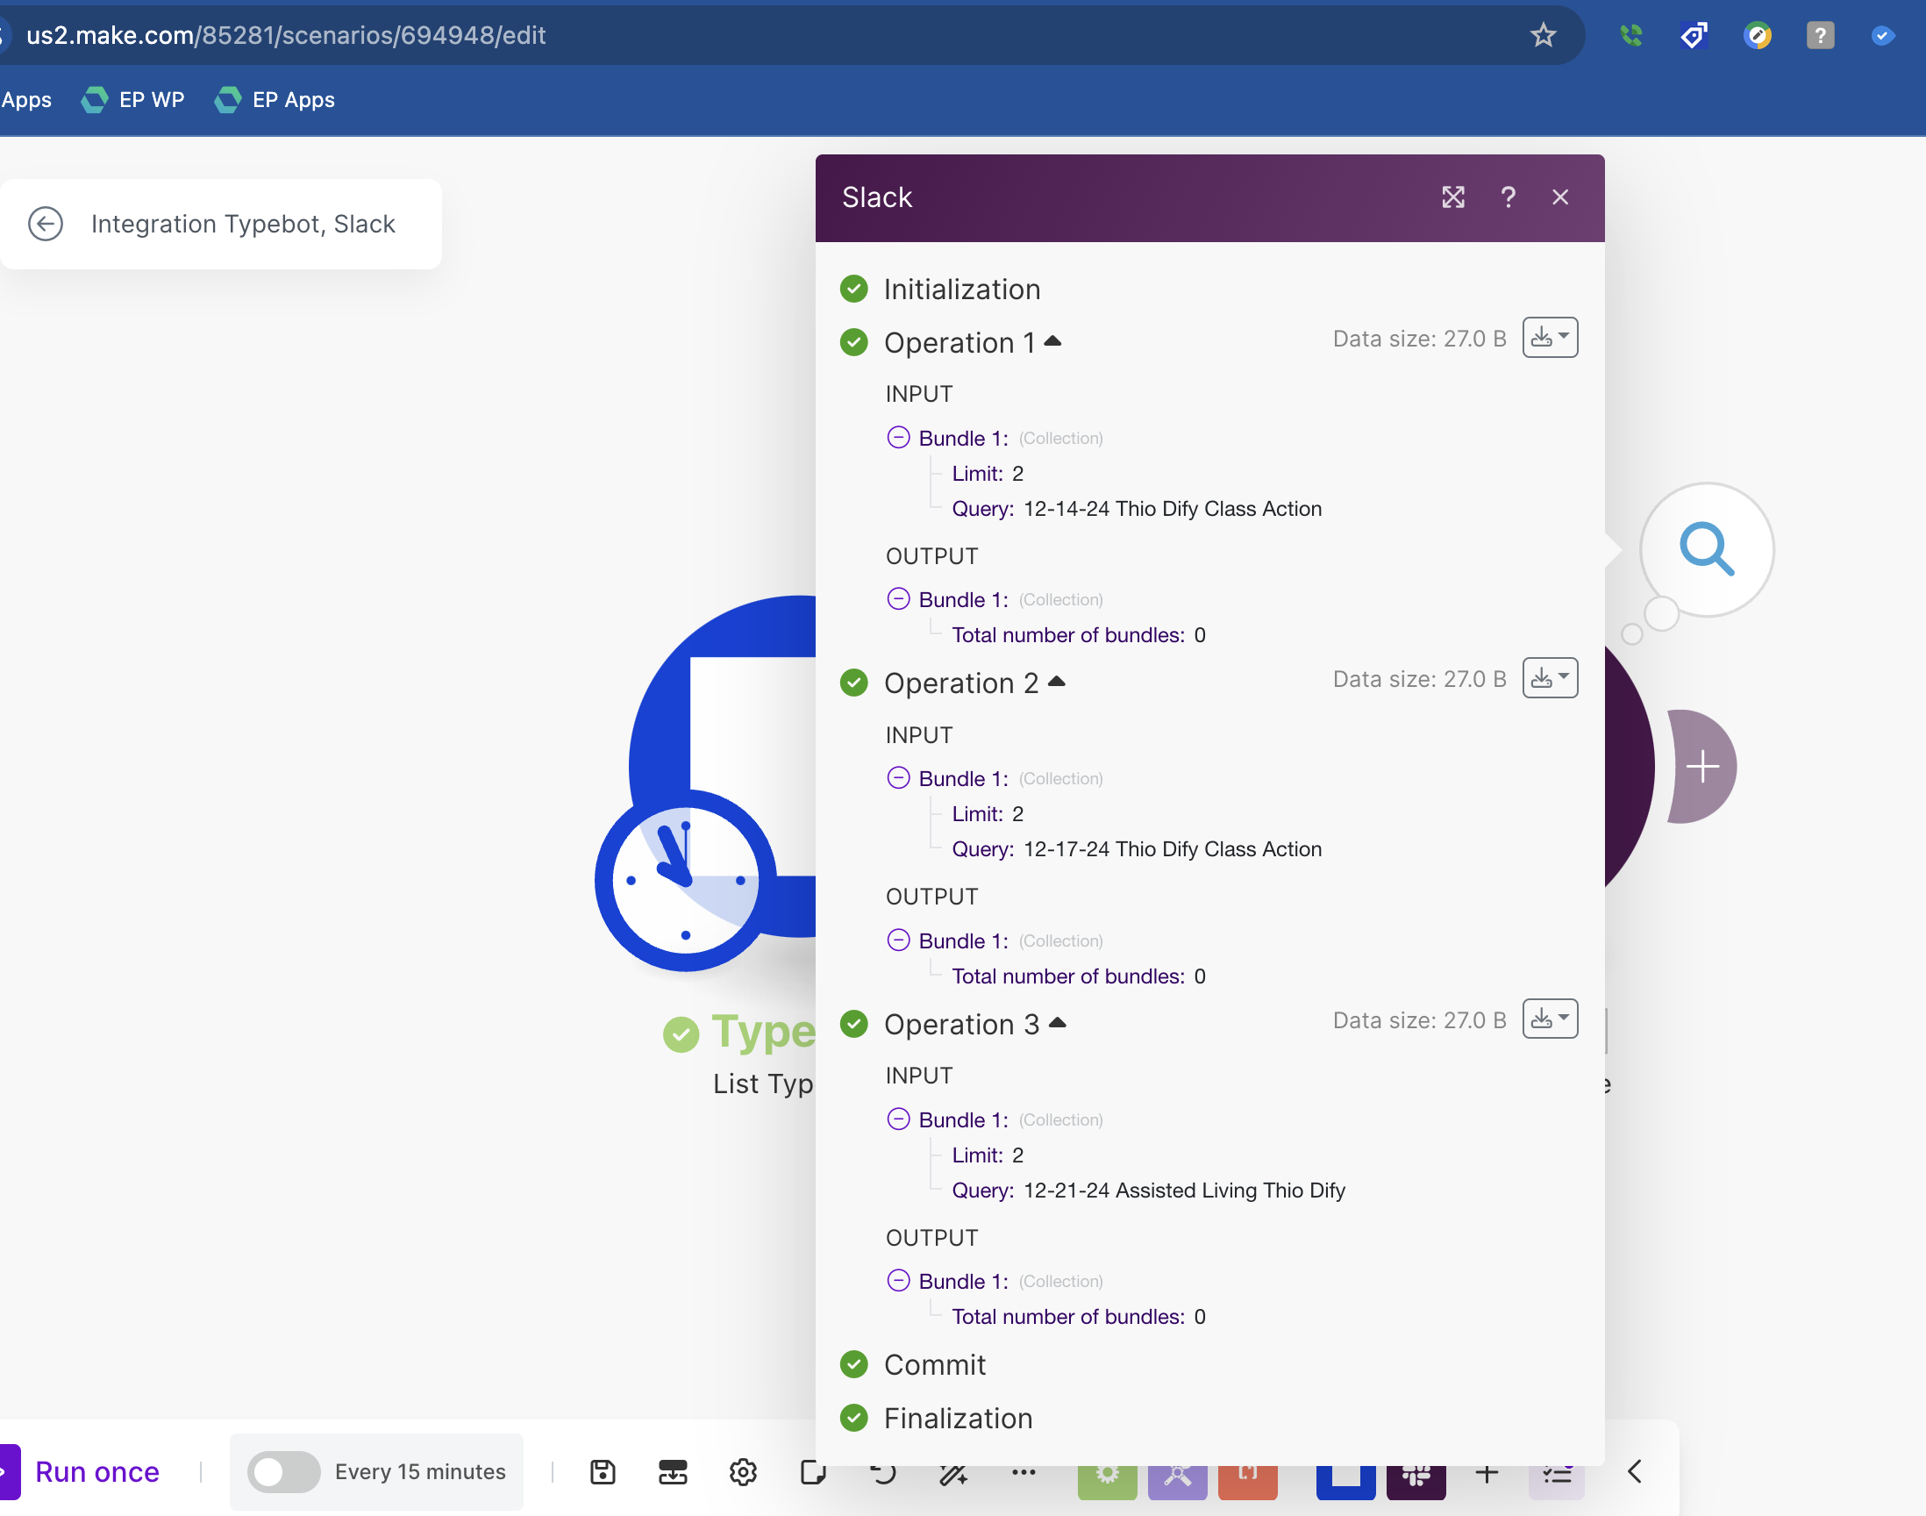Collapse Bundle 1 under Operation 2 input

coord(898,777)
